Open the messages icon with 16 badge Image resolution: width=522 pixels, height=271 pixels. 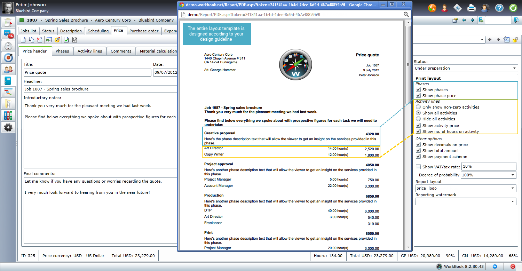[8, 34]
